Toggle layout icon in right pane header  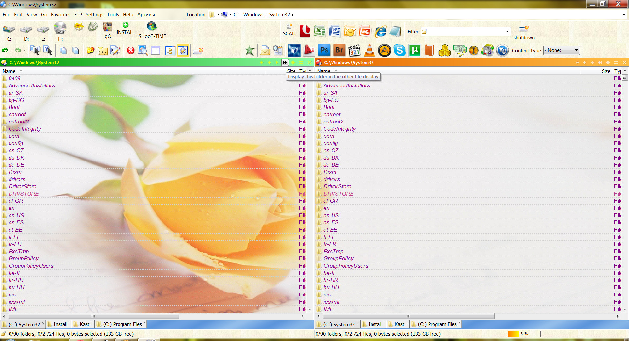pos(616,63)
